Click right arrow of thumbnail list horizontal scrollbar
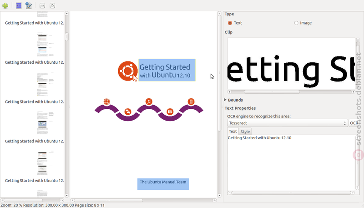Screen dimensions: 364x208 coord(62,200)
